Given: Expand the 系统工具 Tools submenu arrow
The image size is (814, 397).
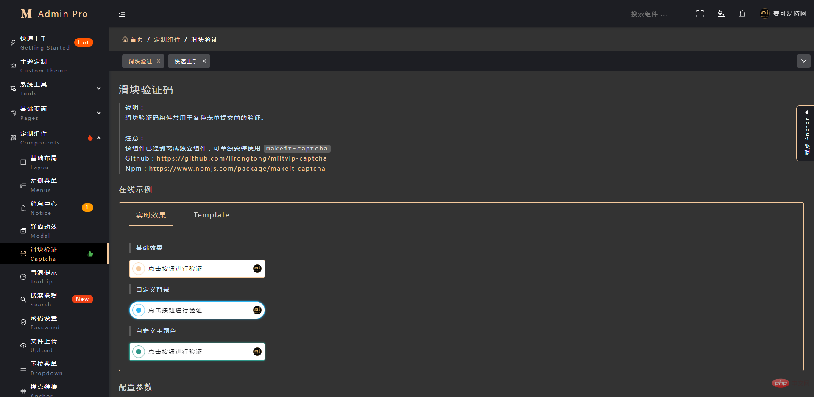Looking at the screenshot, I should (x=99, y=89).
